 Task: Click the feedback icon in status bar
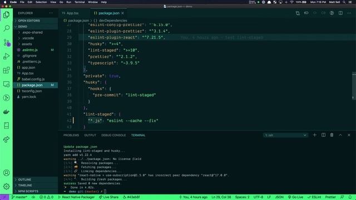(x=342, y=197)
